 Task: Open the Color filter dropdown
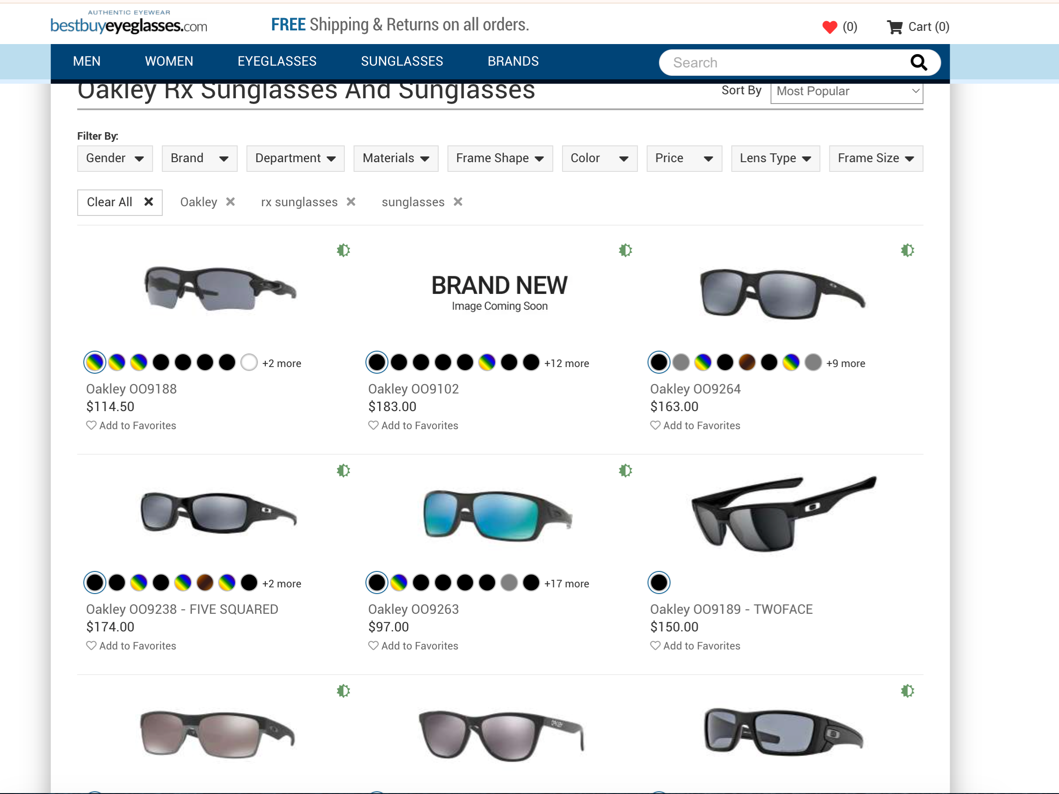[x=600, y=159]
